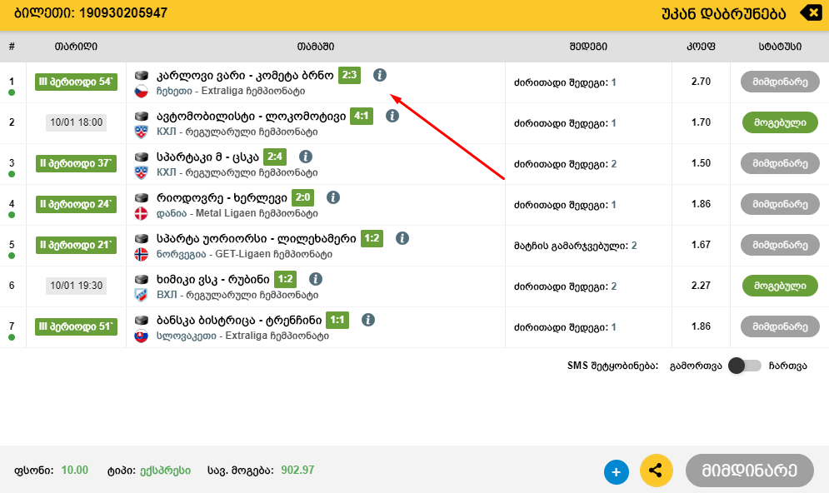This screenshot has width=829, height=493.
Task: Click the blue plus button
Action: (x=617, y=471)
